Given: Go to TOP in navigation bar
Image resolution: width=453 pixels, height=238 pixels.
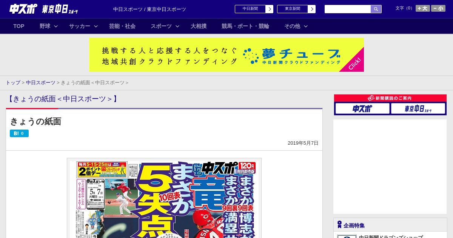Looking at the screenshot, I should click(19, 26).
